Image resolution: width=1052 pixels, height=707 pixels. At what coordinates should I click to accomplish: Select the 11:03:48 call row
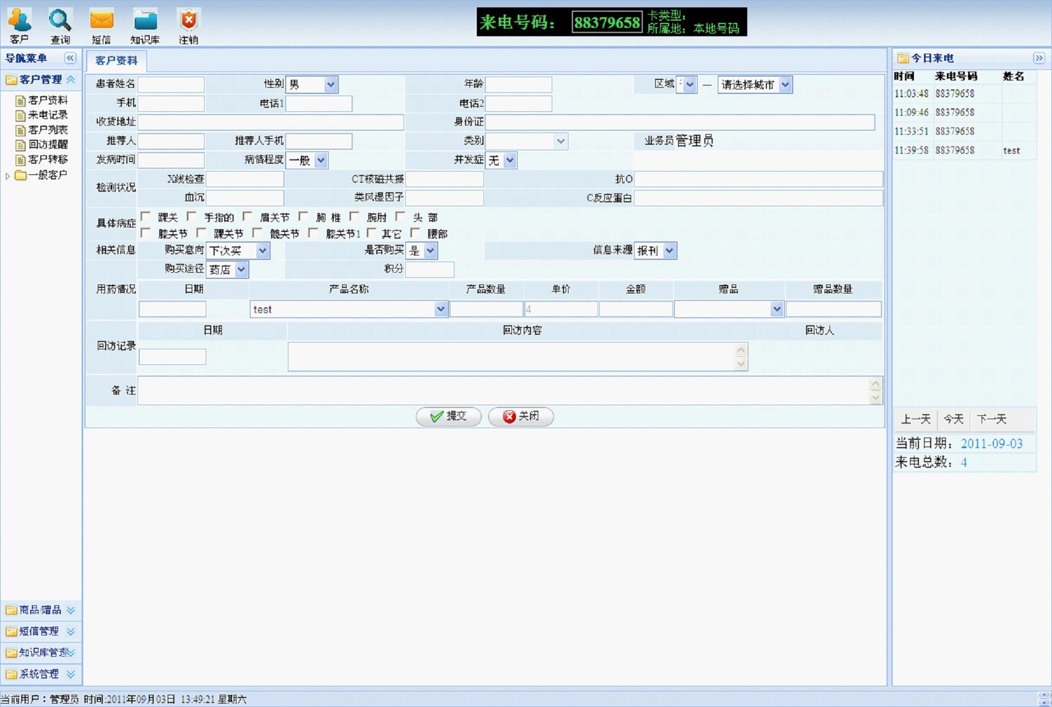pos(965,93)
